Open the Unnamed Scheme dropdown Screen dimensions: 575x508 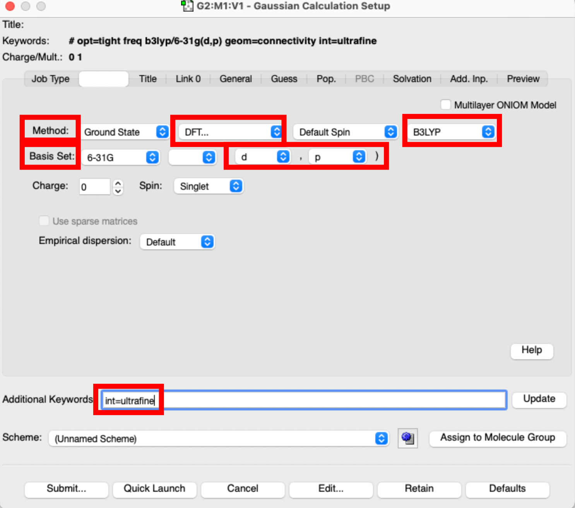tap(219, 439)
